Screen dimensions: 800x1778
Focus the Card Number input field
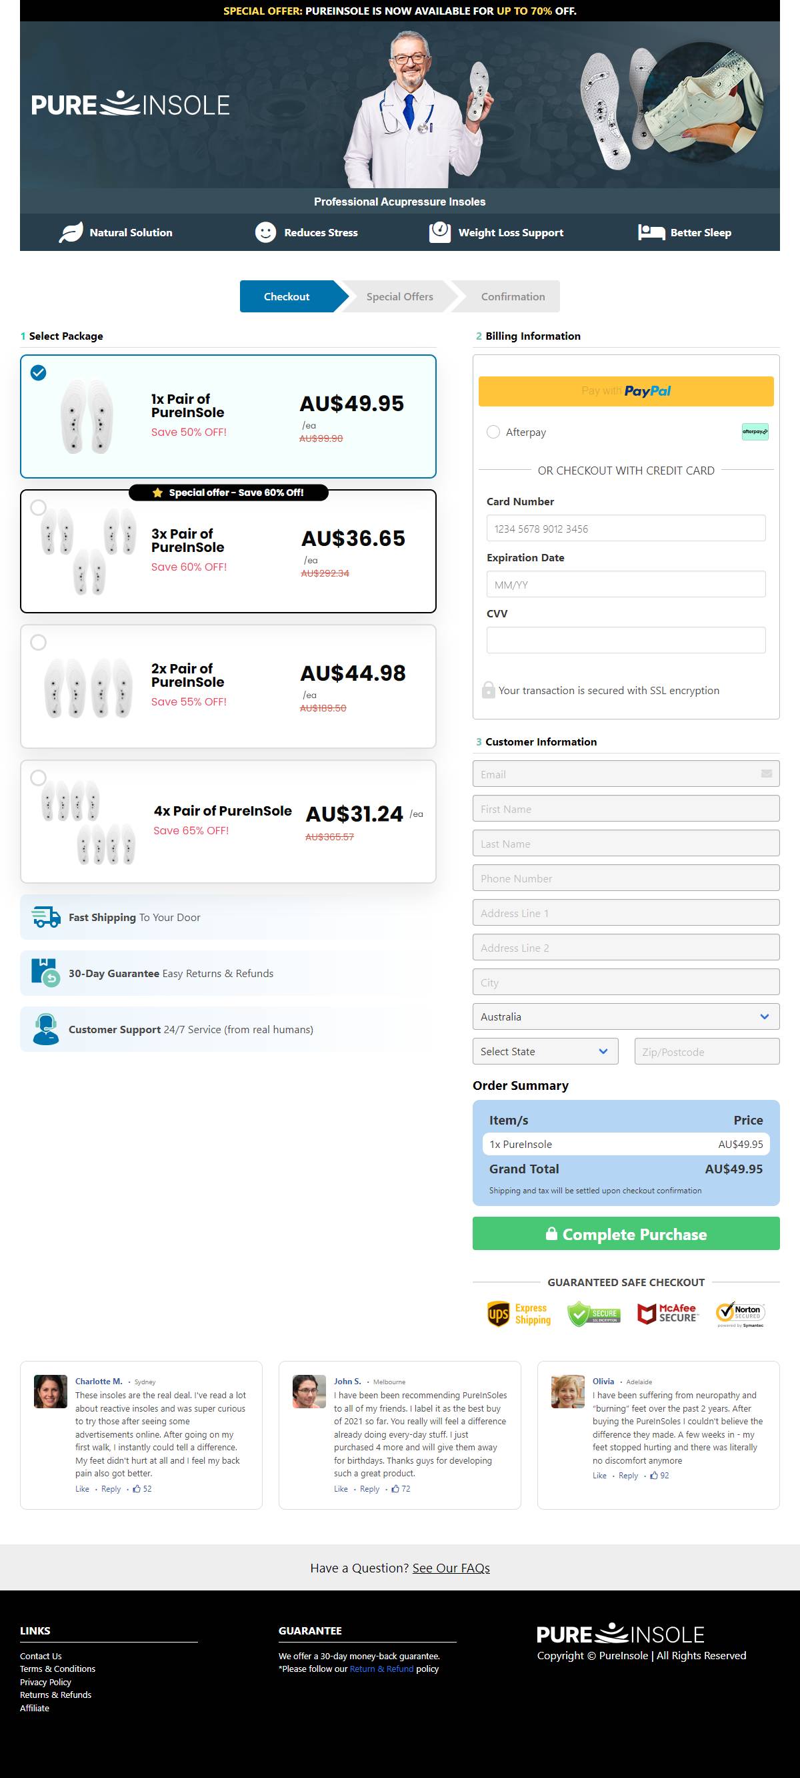tap(625, 529)
